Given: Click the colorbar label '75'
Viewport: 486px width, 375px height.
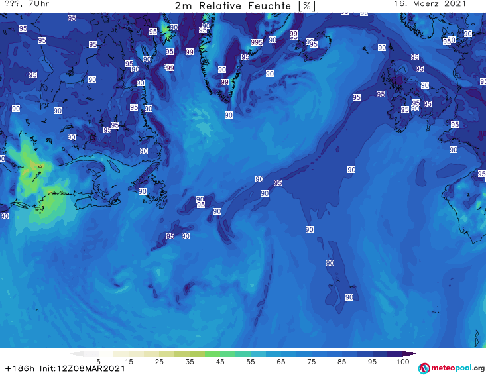Looking at the screenshot, I should coord(311,362).
